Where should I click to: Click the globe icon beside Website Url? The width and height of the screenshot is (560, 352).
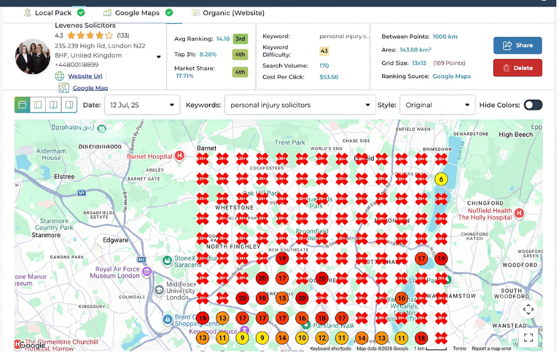(x=60, y=76)
